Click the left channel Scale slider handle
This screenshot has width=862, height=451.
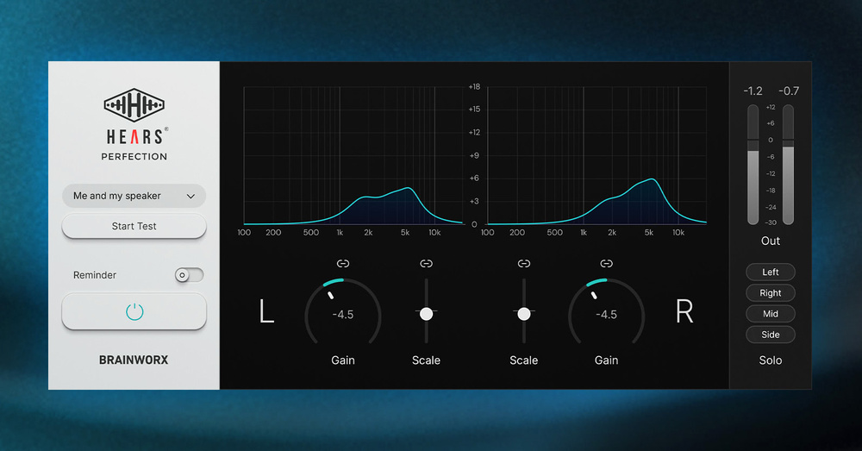coord(426,314)
